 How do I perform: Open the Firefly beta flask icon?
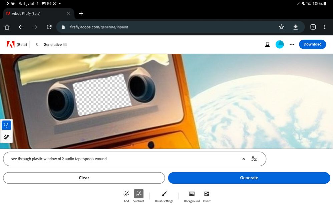[x=267, y=44]
